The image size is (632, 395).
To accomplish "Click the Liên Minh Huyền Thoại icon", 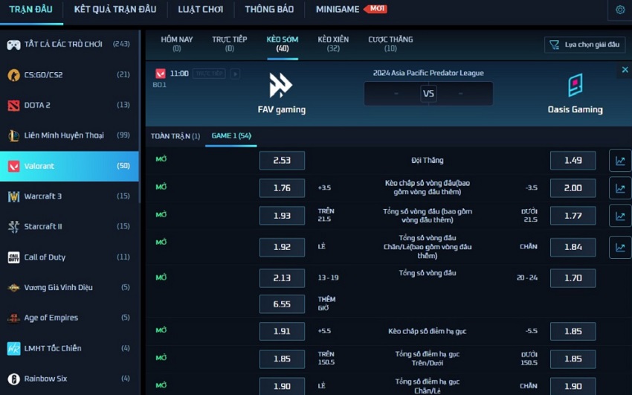I will click(13, 135).
